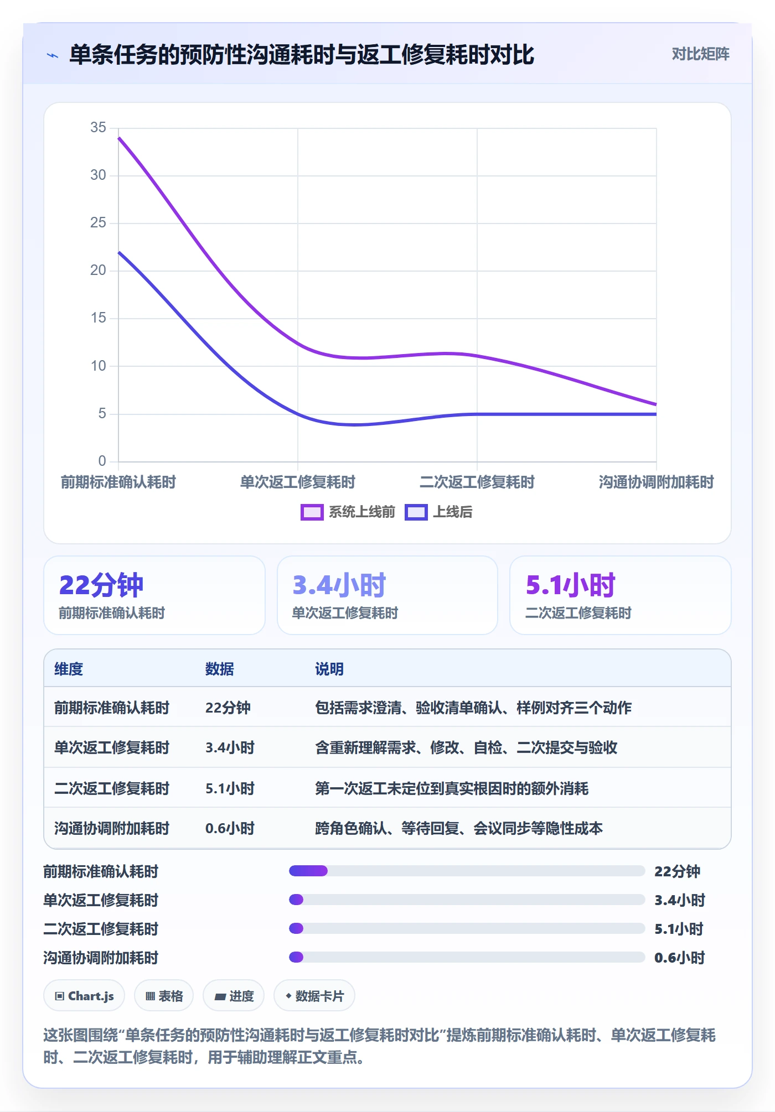775x1112 pixels.
Task: Select the Chart.js tag chip
Action: [x=84, y=996]
